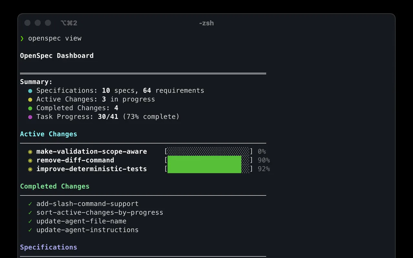Viewport: 413px width, 258px height.
Task: Click the zoom window button in title bar
Action: click(48, 23)
